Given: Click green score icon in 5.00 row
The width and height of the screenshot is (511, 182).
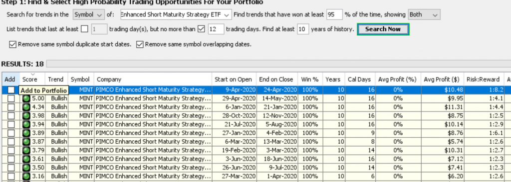Looking at the screenshot, I should pyautogui.click(x=26, y=98).
